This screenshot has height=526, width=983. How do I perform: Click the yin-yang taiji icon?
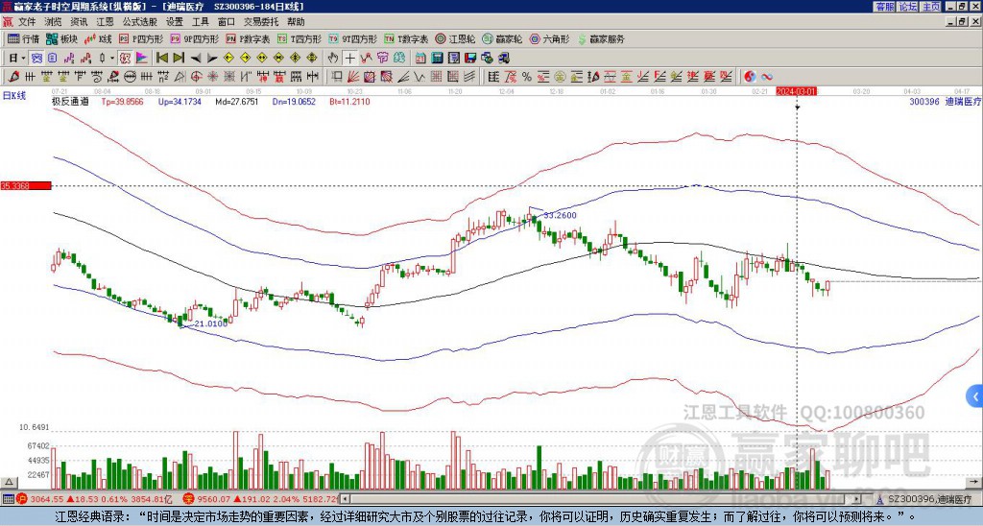[x=750, y=77]
